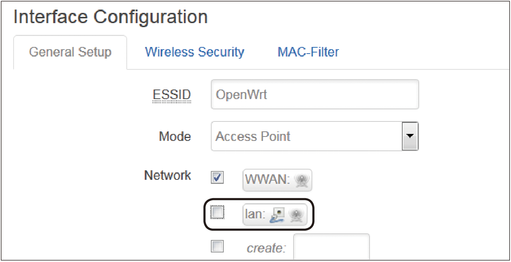Click the italic create label

click(266, 248)
